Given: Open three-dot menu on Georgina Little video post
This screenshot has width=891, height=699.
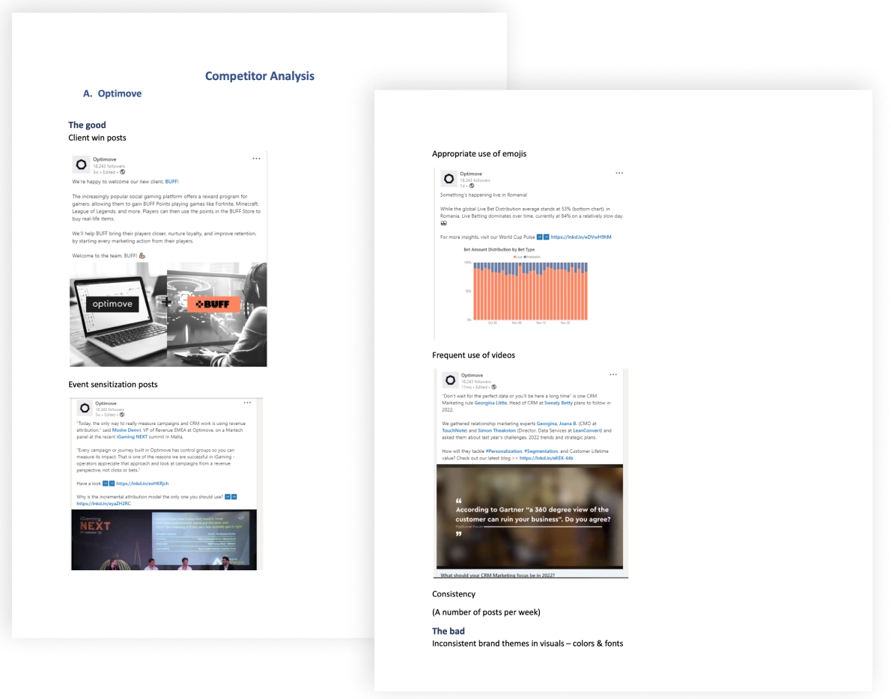Looking at the screenshot, I should (613, 375).
